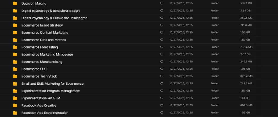Click the Ecommerce Brand Strategy folder icon
Image resolution: width=278 pixels, height=117 pixels.
[x=15, y=25]
